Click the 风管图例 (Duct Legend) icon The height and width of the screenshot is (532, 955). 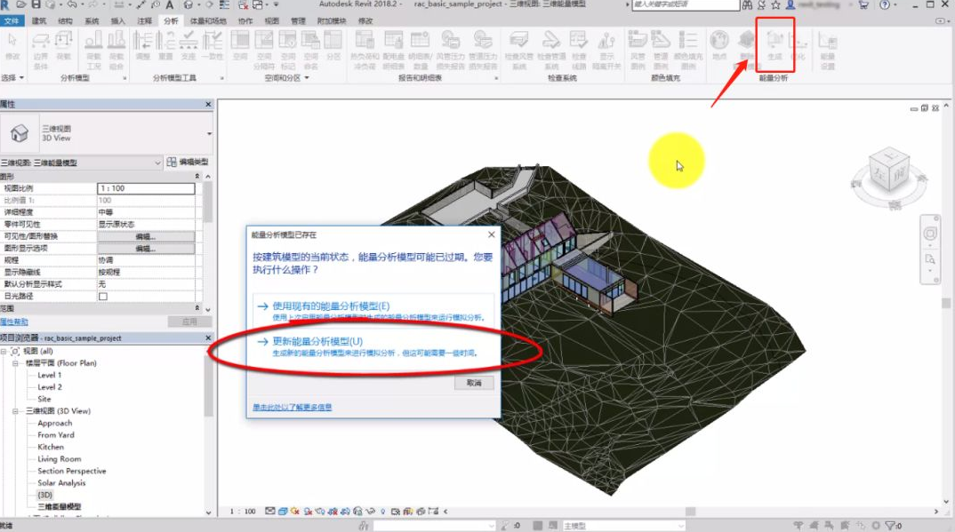click(x=638, y=50)
